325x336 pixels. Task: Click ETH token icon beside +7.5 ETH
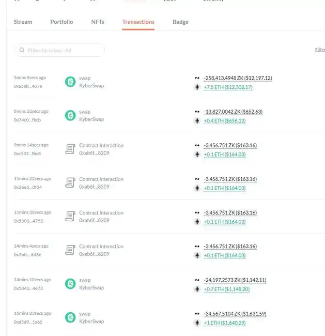(x=196, y=87)
